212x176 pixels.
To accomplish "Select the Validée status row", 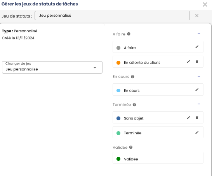I will coord(158,158).
